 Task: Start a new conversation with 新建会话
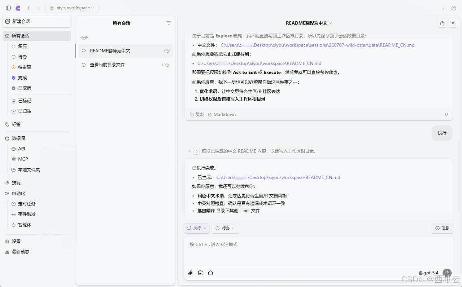pyautogui.click(x=37, y=22)
